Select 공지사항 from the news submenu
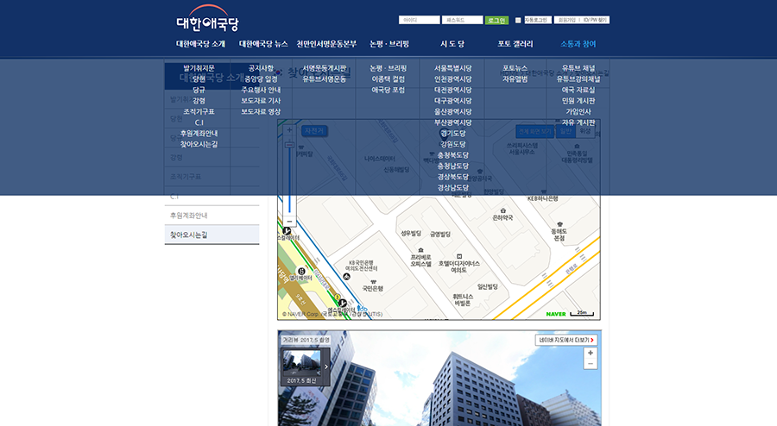Screen dimensions: 777x426 point(261,68)
